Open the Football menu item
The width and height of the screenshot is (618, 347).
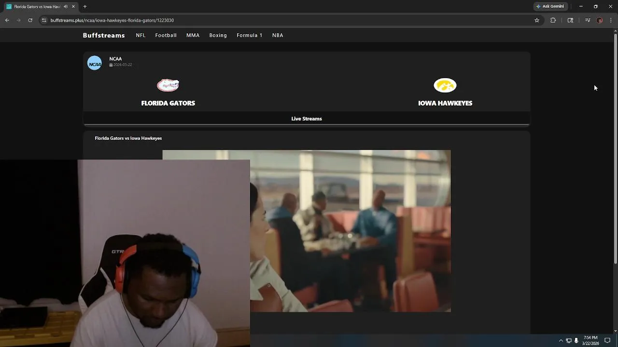166,35
